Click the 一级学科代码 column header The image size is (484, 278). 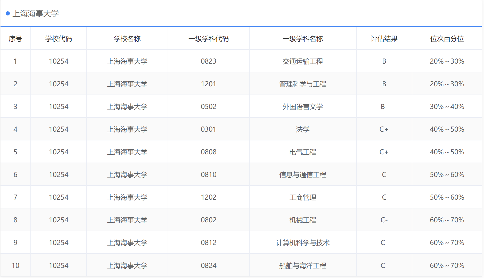coord(209,39)
